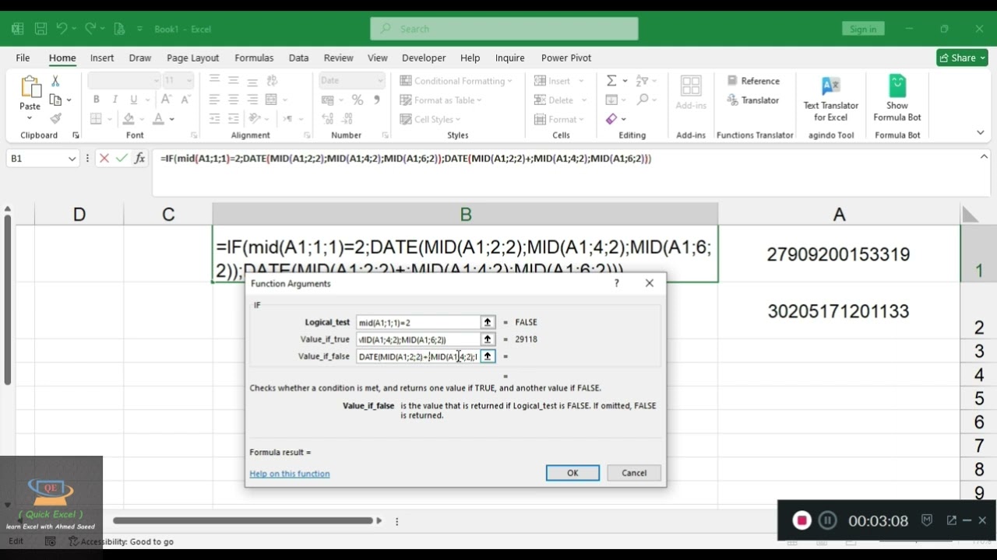The height and width of the screenshot is (560, 997).
Task: Collapse Logical_test range selector arrow
Action: coord(488,322)
